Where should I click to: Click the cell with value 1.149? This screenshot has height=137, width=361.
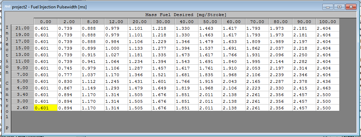[93, 88]
